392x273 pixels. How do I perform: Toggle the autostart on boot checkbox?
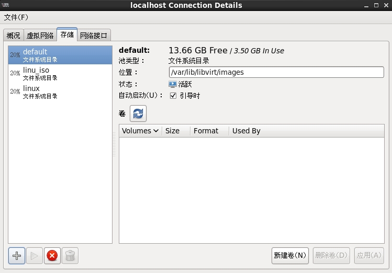pyautogui.click(x=173, y=96)
